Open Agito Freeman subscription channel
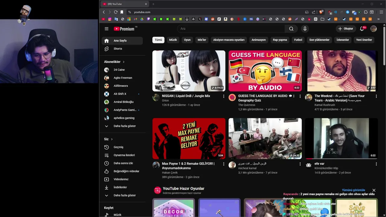 click(x=122, y=78)
